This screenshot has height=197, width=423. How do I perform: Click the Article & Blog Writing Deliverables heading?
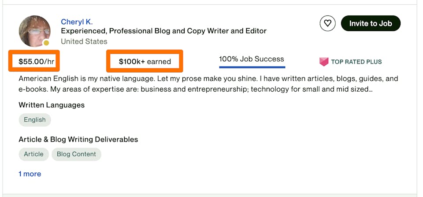click(x=78, y=139)
